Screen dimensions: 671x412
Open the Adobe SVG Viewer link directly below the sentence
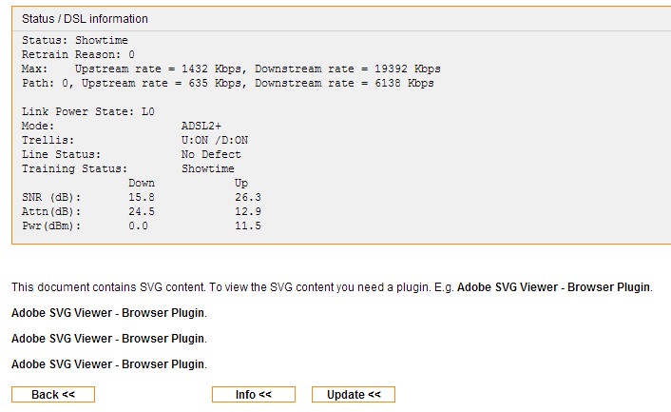pyautogui.click(x=107, y=313)
